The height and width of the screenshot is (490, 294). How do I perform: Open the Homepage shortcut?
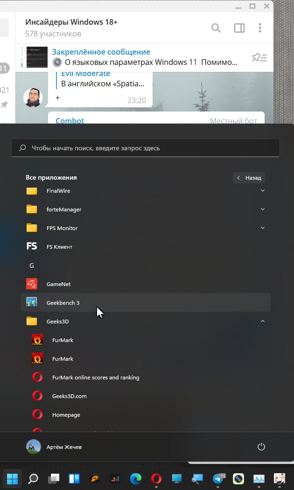pyautogui.click(x=146, y=415)
